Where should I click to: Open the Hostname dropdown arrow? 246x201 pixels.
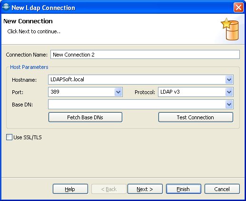[229, 79]
